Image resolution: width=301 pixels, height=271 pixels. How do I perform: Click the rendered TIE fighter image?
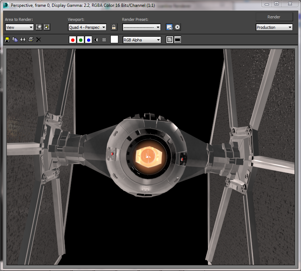pyautogui.click(x=151, y=157)
